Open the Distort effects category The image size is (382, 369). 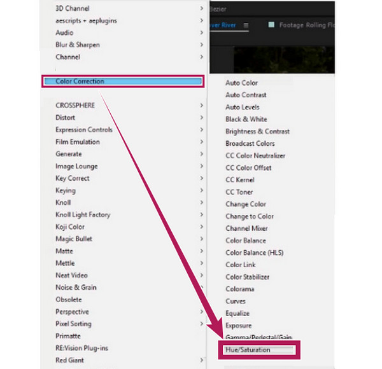(66, 118)
